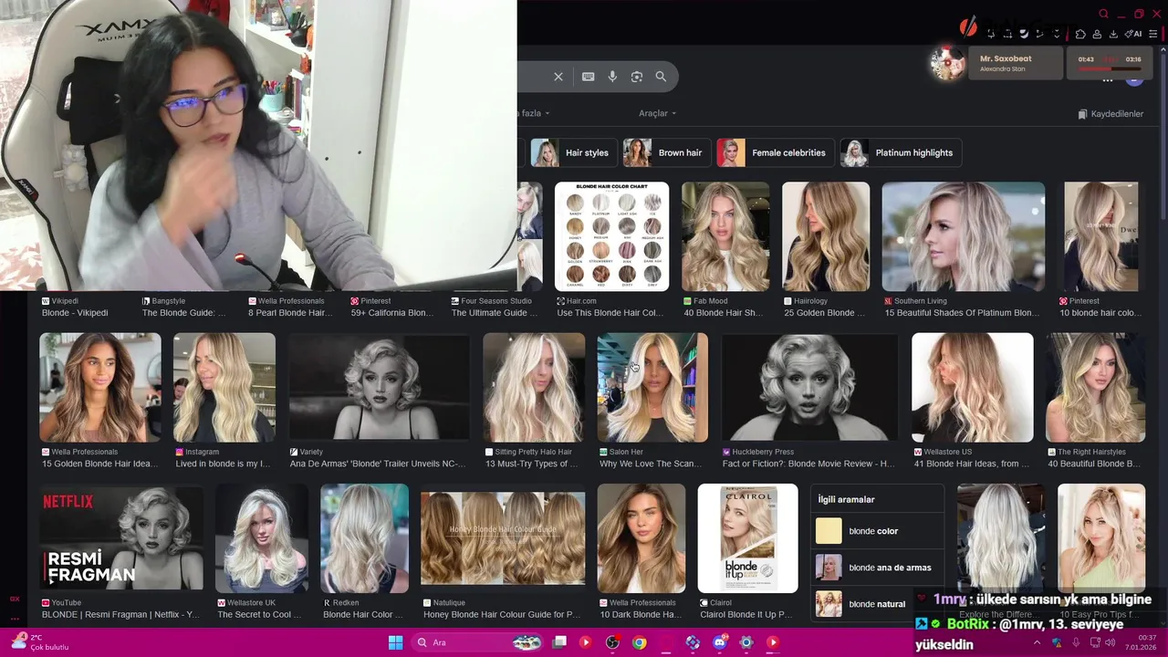Open the browser profile account icon
Viewport: 1168px width, 657px height.
(1097, 34)
